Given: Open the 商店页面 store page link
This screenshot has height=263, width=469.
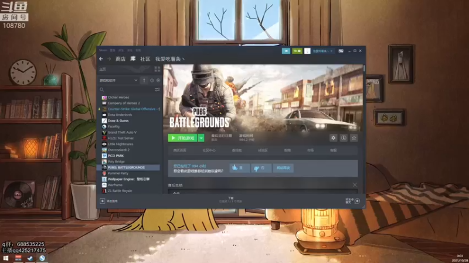Looking at the screenshot, I should coord(180,150).
